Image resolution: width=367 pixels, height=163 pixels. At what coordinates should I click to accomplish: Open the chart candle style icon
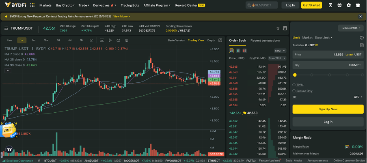click(x=110, y=40)
